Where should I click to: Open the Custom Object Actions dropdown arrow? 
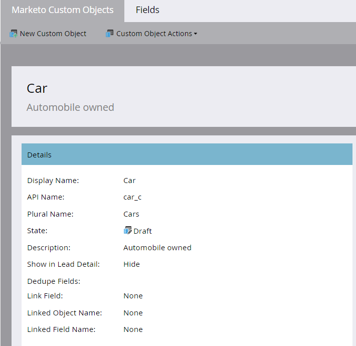click(196, 34)
